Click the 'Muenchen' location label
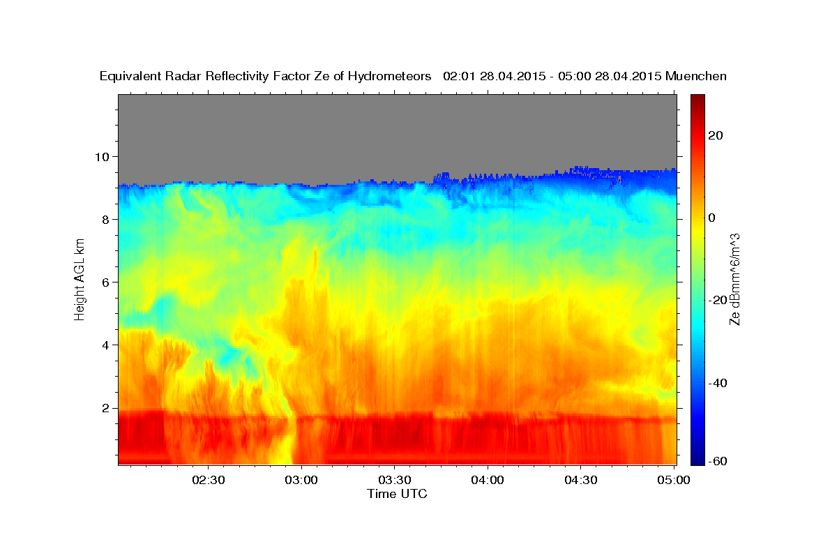837x558 pixels. (x=696, y=77)
